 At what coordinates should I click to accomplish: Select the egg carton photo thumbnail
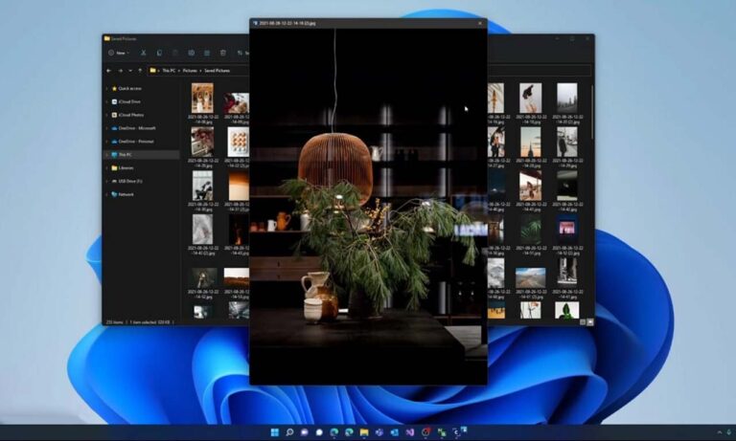click(x=238, y=142)
